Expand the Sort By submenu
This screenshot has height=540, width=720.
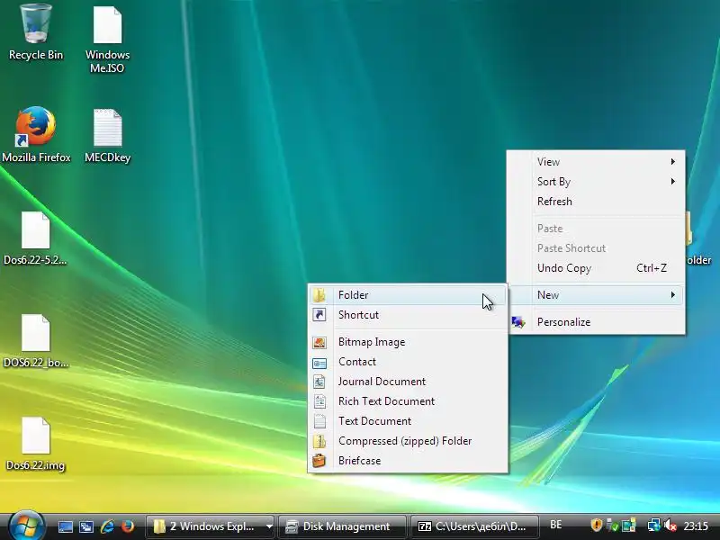click(596, 182)
